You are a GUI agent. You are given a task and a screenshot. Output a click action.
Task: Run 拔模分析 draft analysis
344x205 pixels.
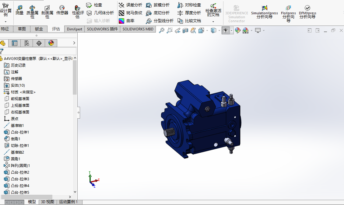click(158, 5)
